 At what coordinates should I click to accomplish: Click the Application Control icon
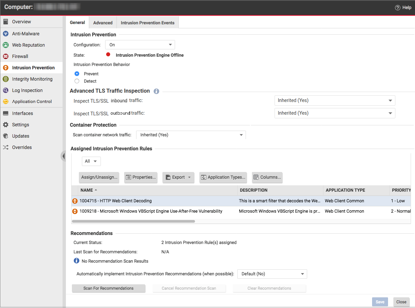pyautogui.click(x=6, y=102)
